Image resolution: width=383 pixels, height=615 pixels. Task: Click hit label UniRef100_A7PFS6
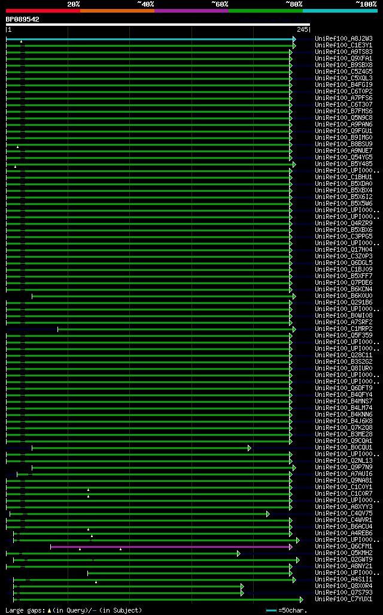coord(344,98)
